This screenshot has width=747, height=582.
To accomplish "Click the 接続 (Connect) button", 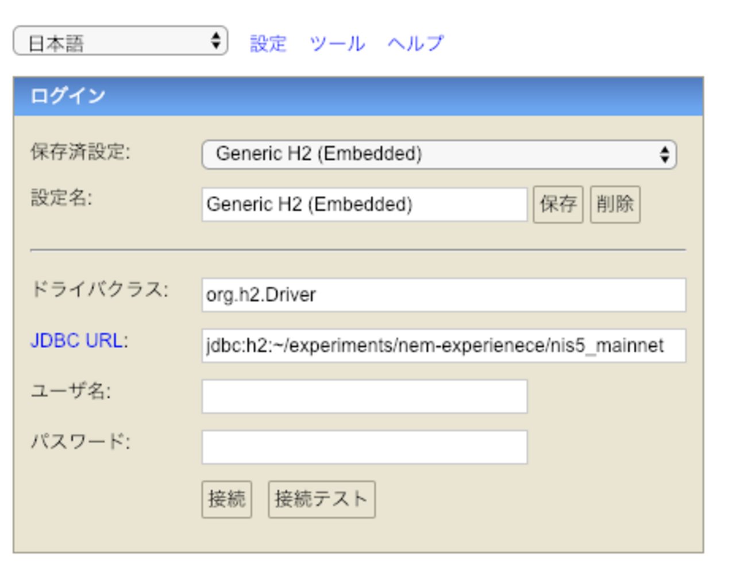I will pos(226,499).
